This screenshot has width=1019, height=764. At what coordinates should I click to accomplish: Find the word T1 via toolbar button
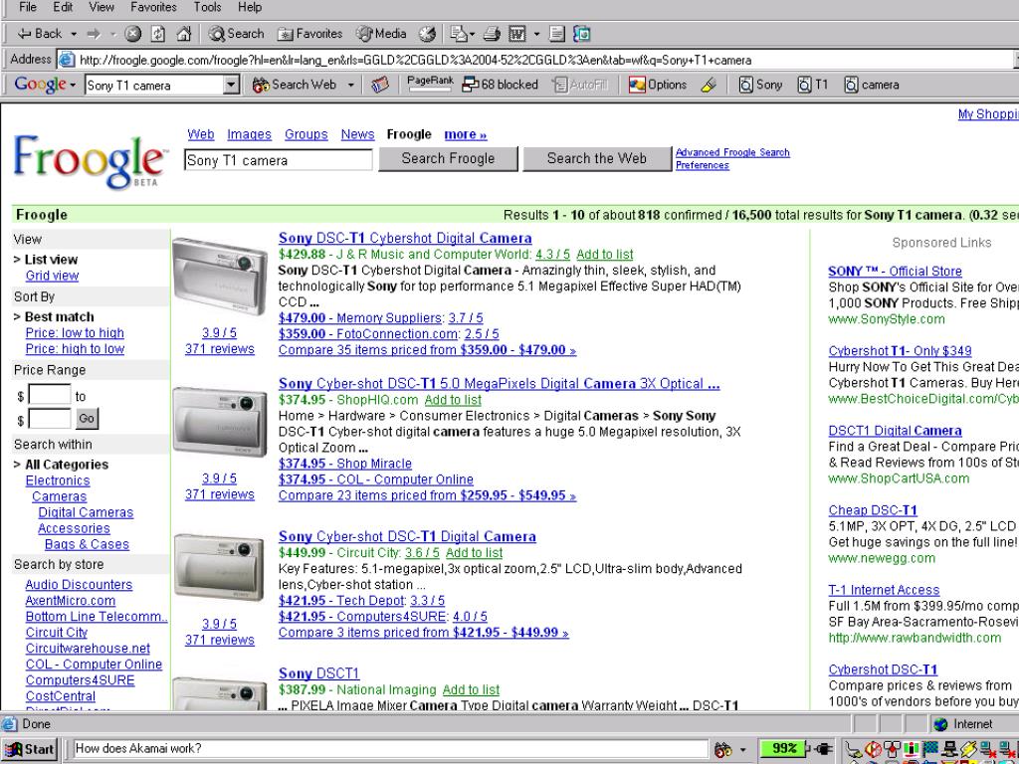[813, 85]
